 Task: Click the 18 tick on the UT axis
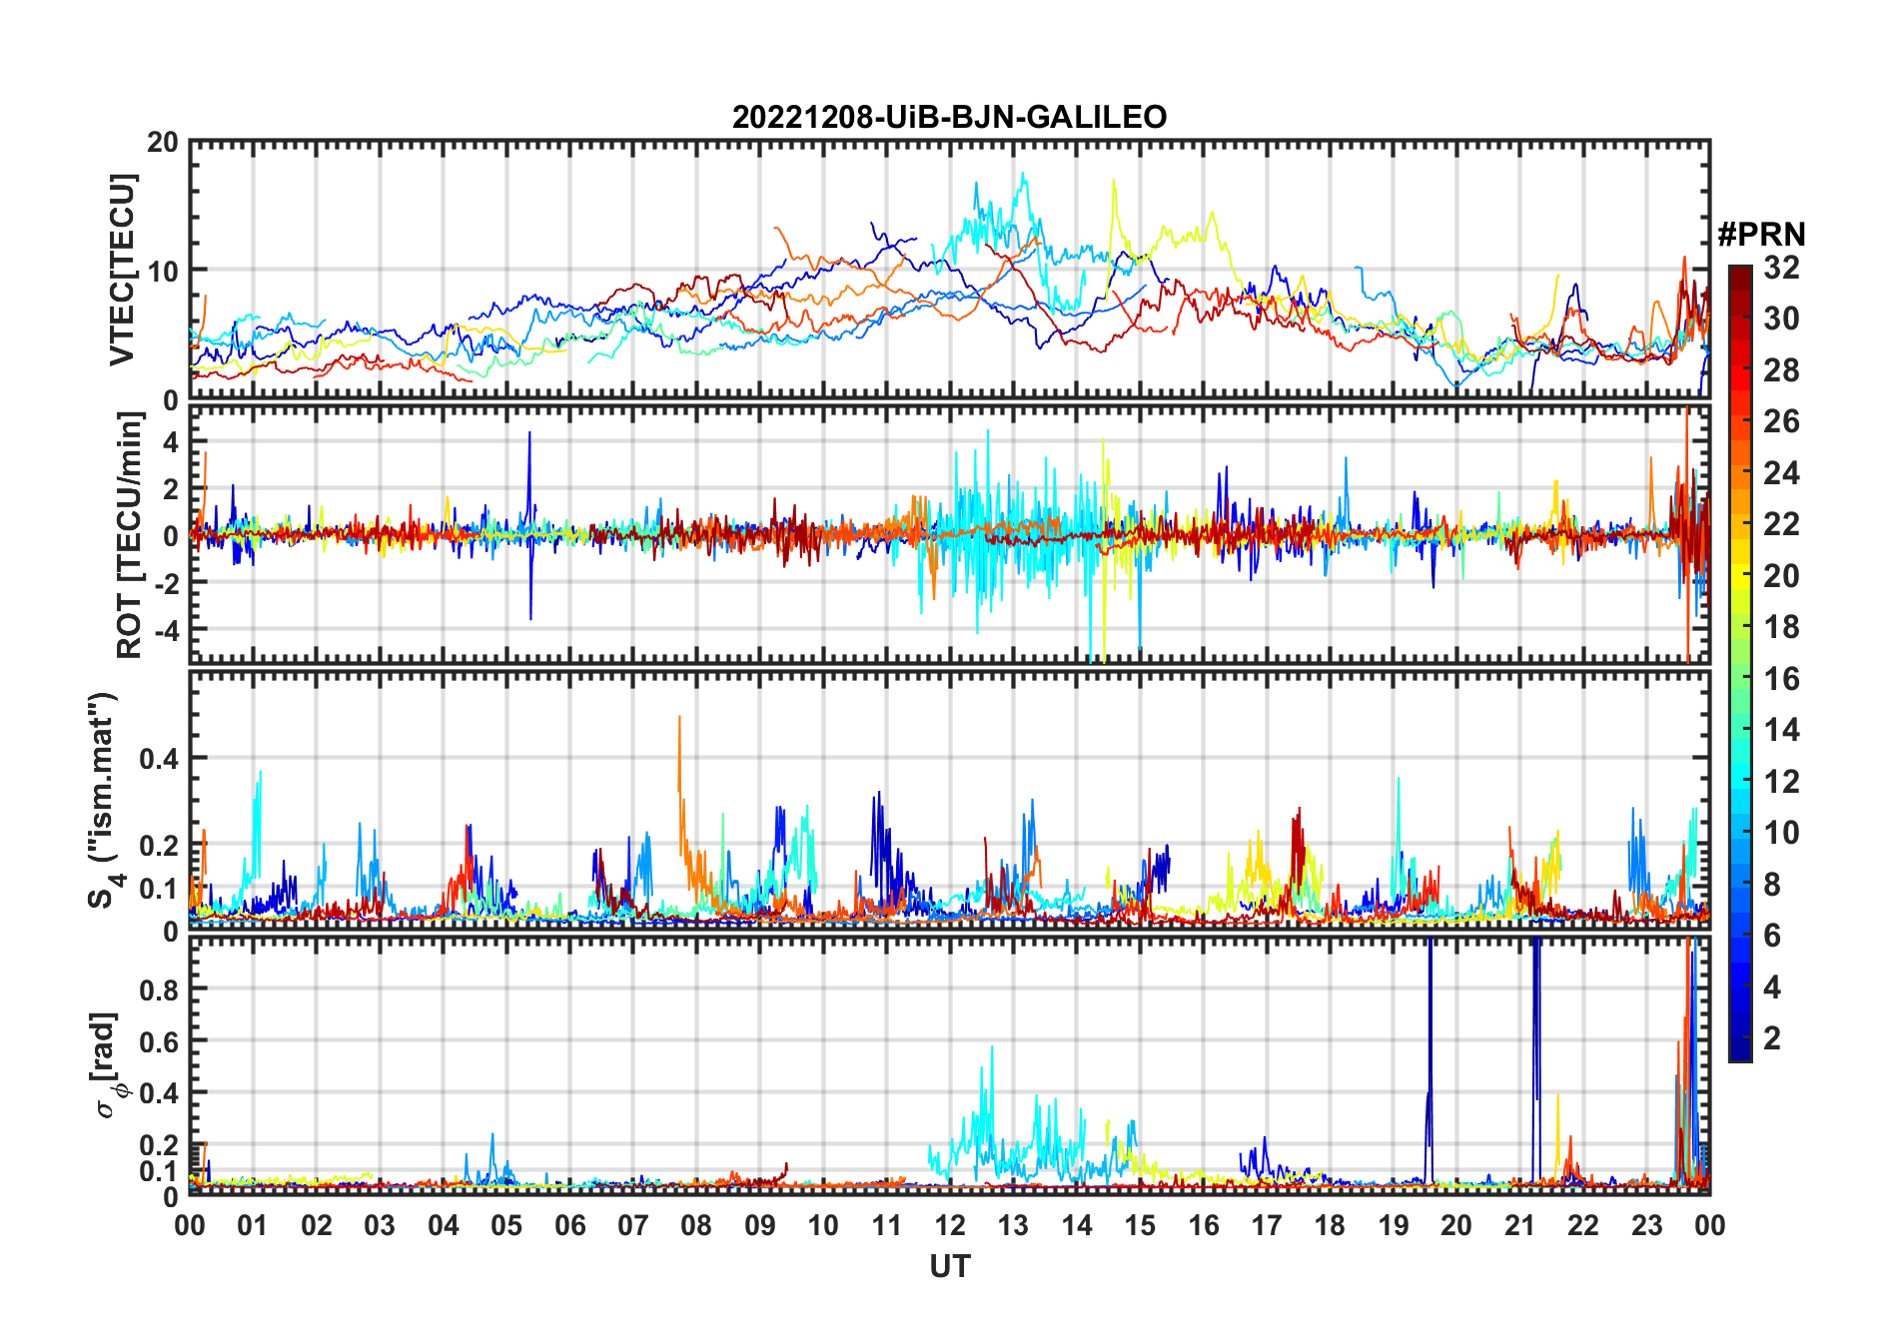[x=1330, y=1225]
